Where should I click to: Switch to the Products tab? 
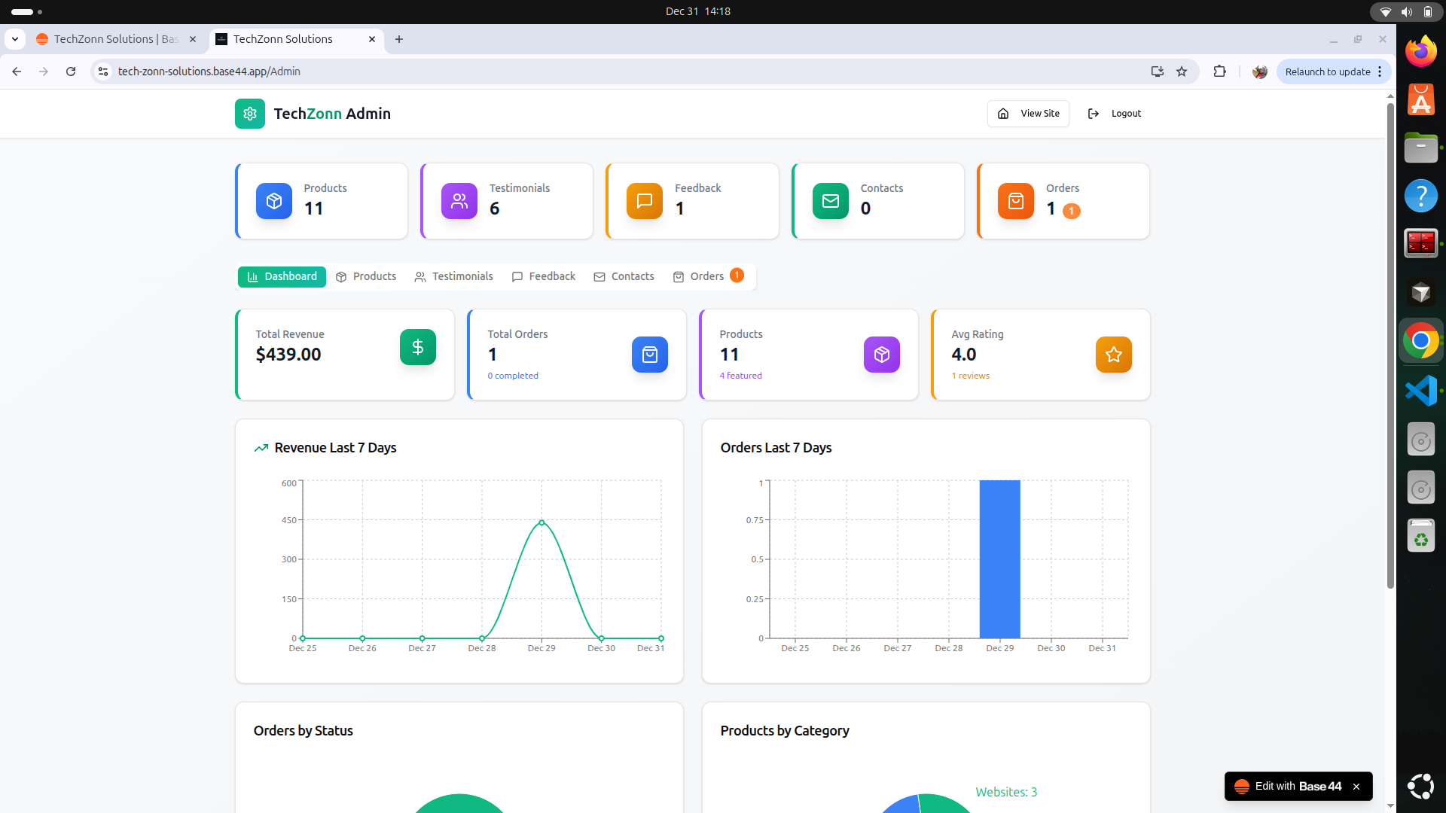click(366, 276)
